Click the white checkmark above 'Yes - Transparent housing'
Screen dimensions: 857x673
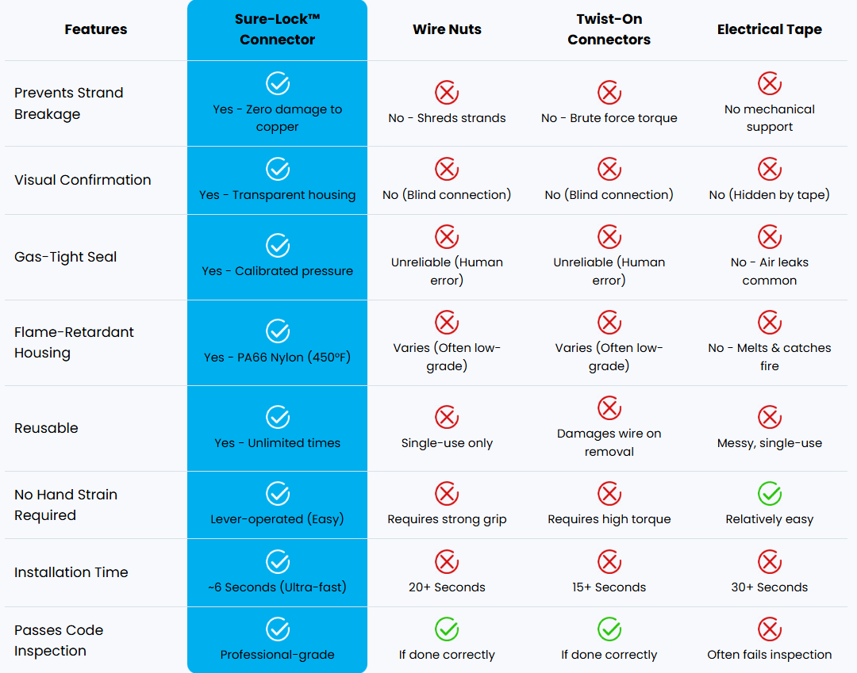278,169
